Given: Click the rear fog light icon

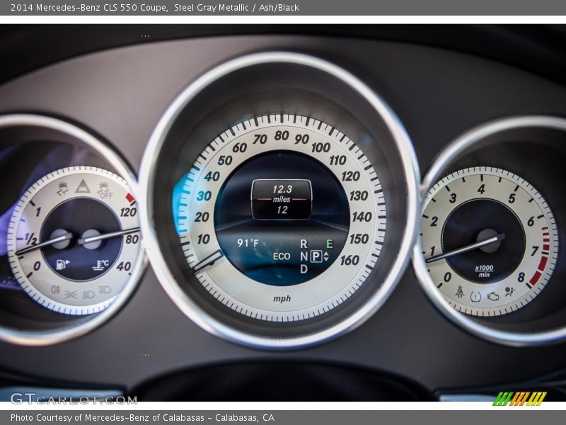Looking at the screenshot, I should pyautogui.click(x=55, y=289).
